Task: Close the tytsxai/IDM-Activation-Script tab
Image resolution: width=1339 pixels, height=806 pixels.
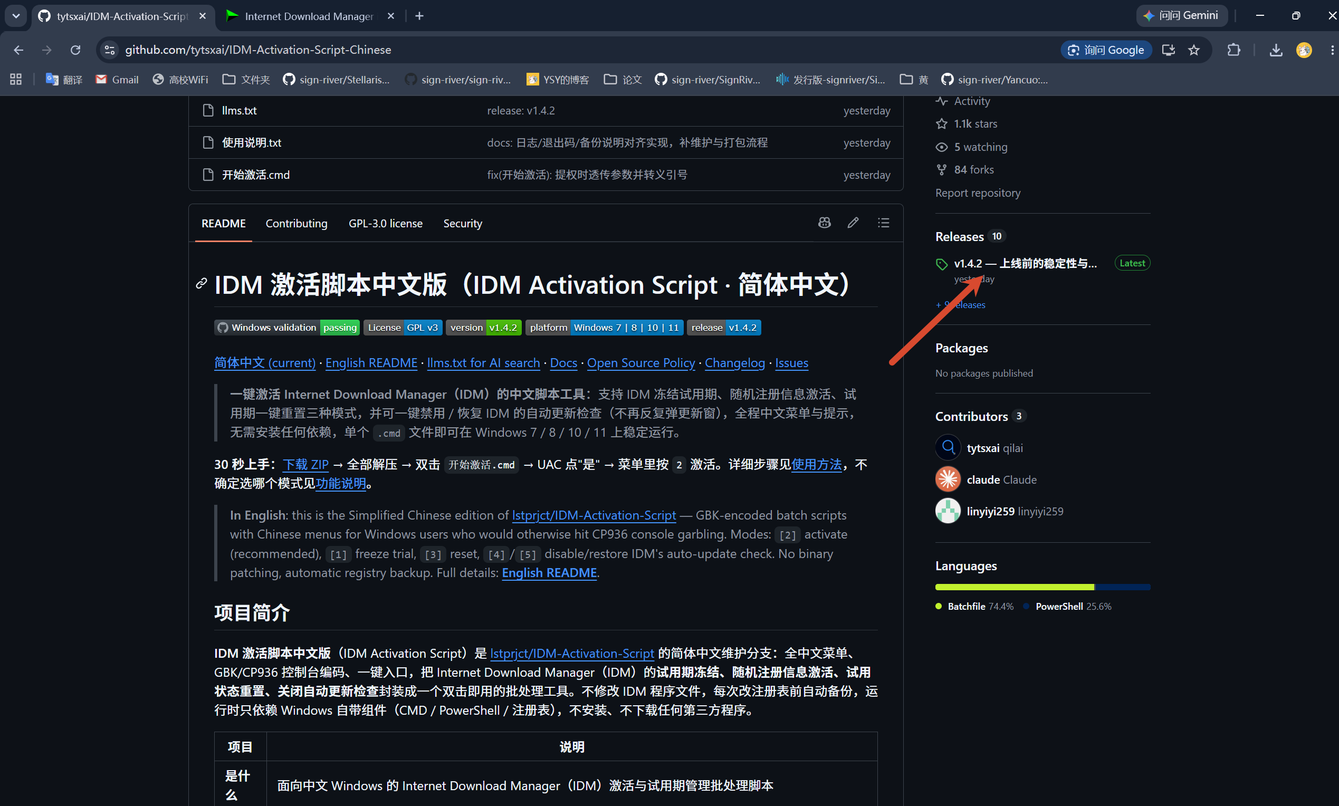Action: point(203,16)
